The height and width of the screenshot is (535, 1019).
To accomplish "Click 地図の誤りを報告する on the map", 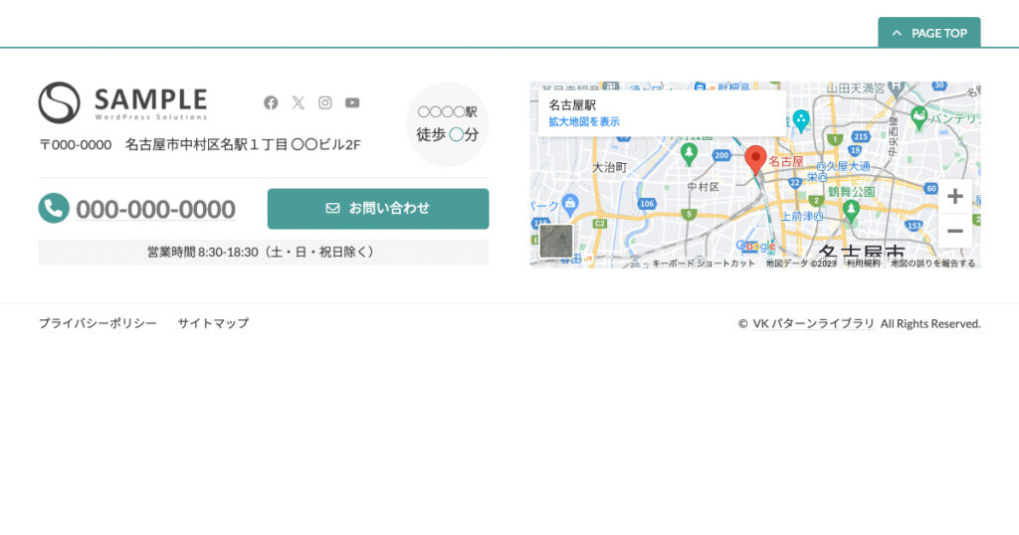I will click(932, 264).
